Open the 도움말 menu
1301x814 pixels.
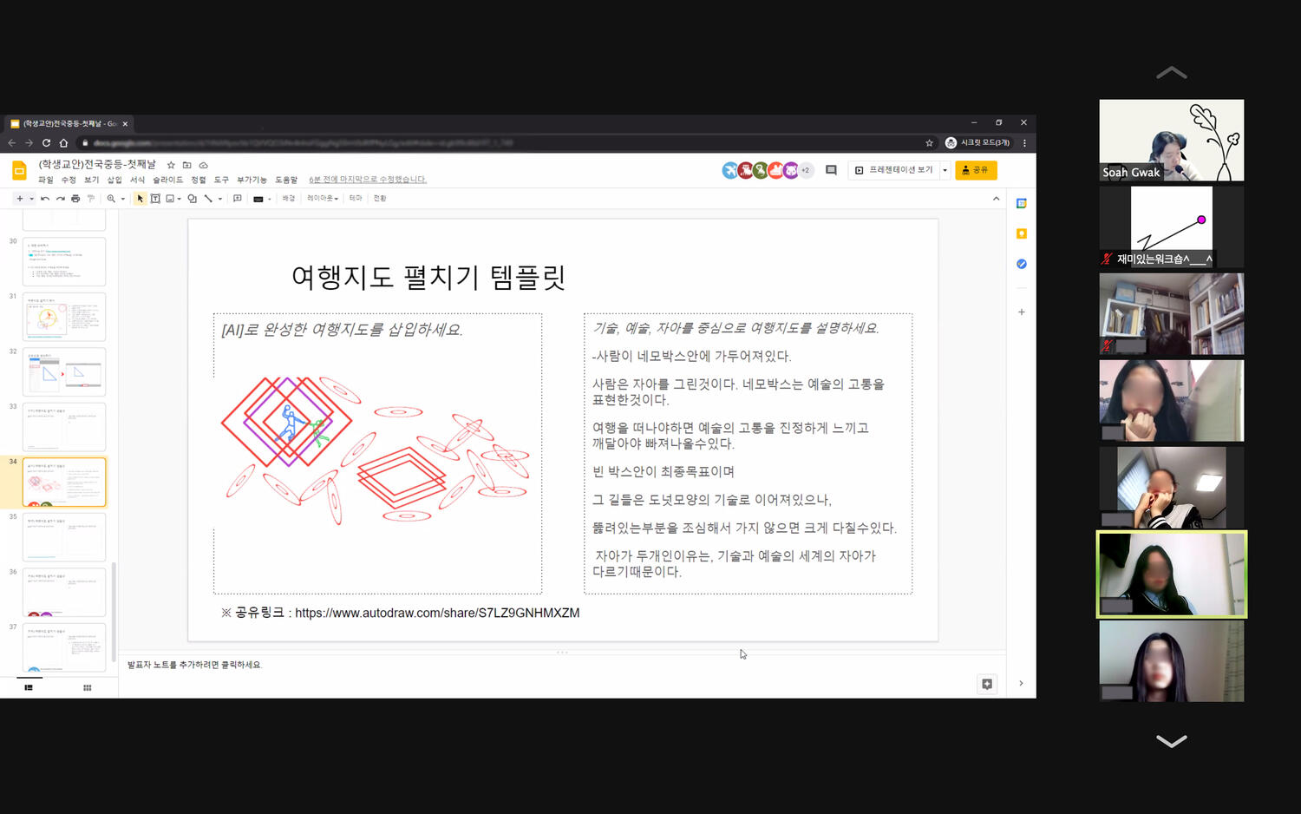[x=286, y=180]
